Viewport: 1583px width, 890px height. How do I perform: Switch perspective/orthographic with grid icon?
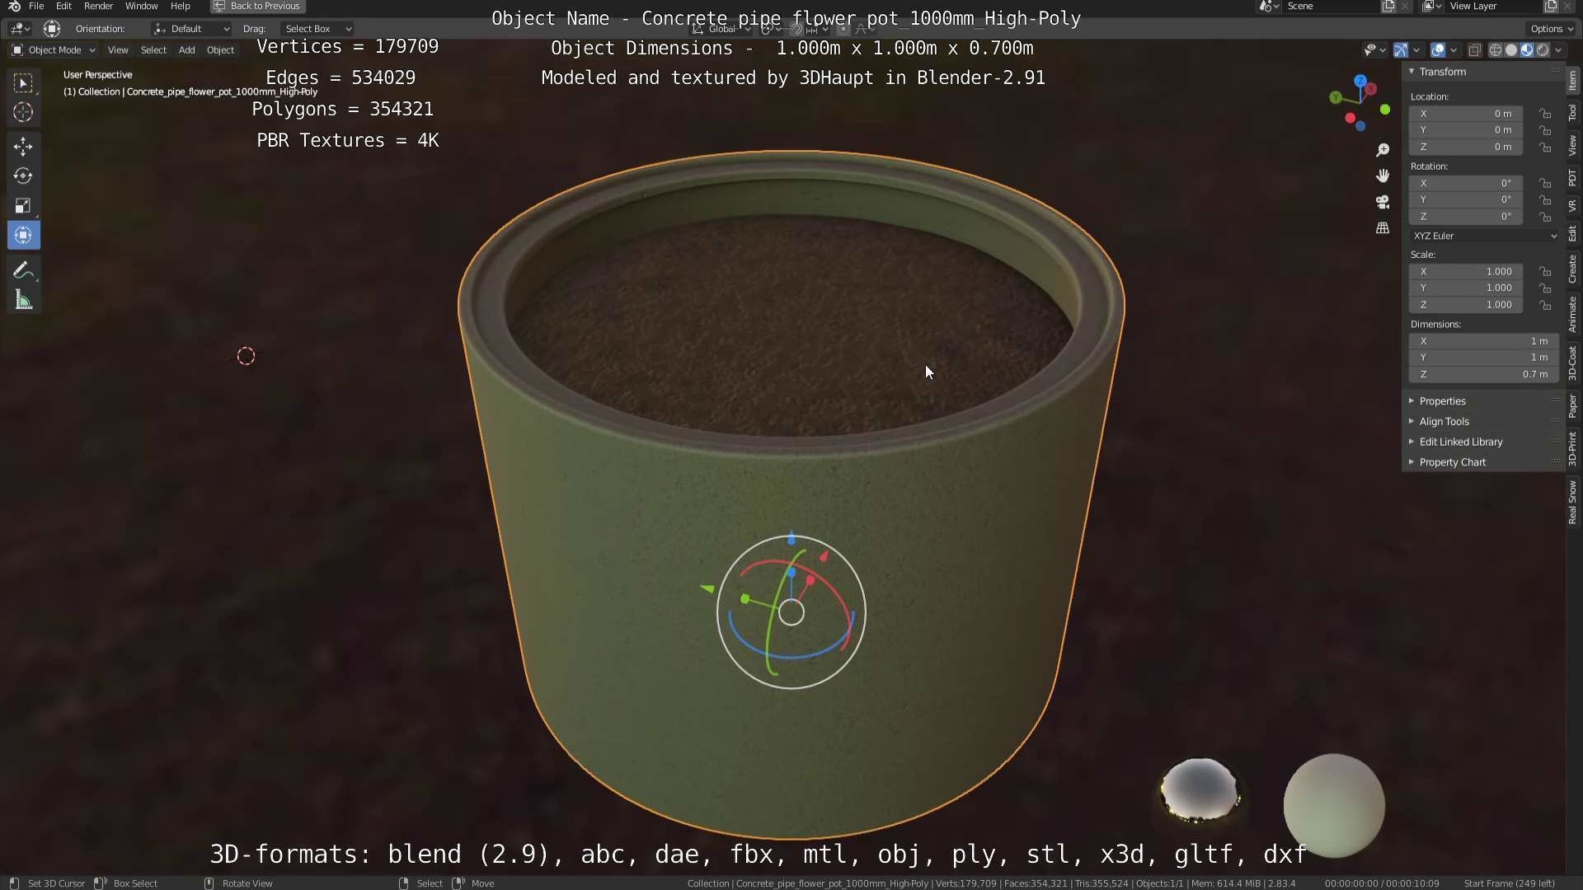click(x=1383, y=227)
